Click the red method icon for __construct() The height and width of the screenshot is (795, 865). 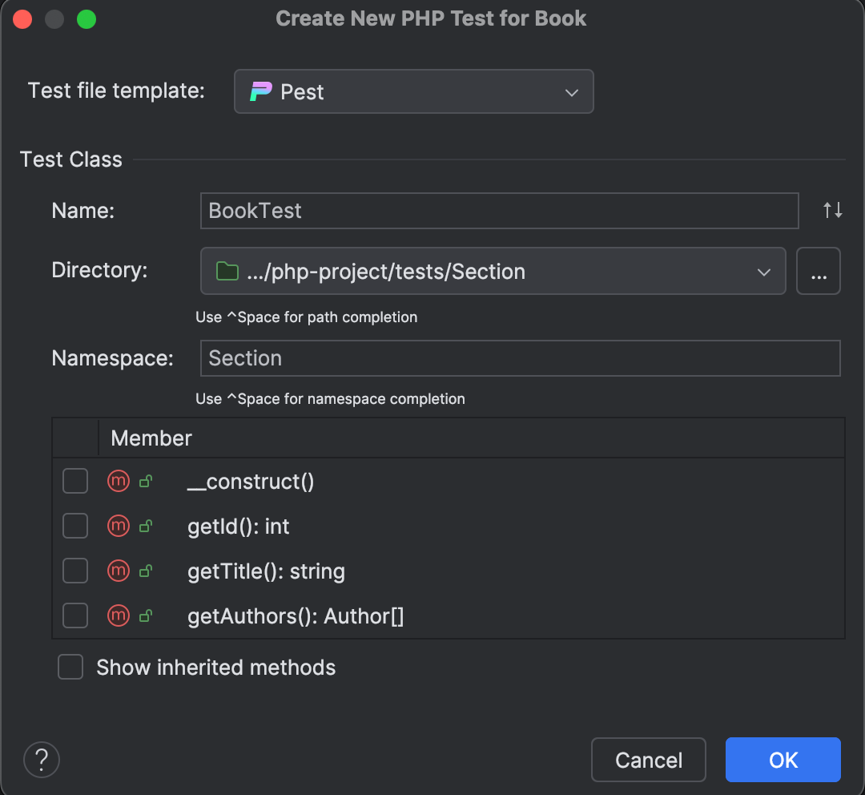click(119, 482)
